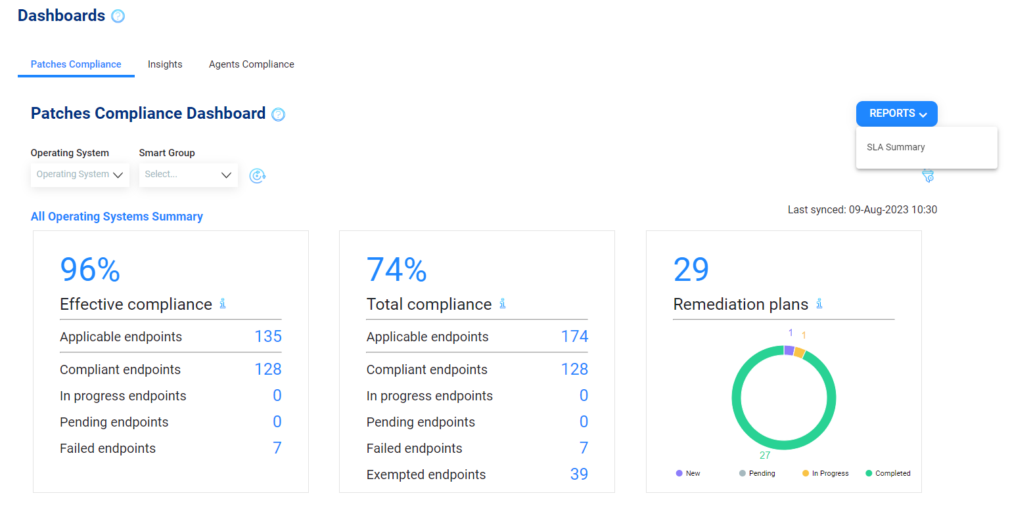This screenshot has height=506, width=1010.
Task: View info icon next to Total compliance
Action: [x=503, y=303]
